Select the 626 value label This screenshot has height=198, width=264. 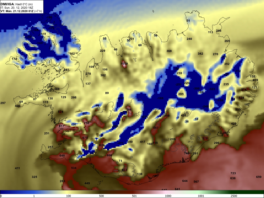coord(102,145)
